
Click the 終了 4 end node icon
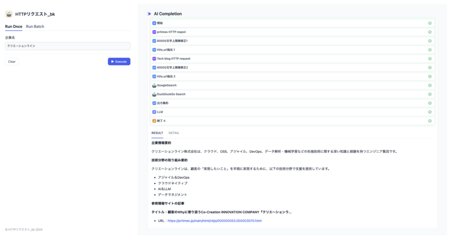(x=154, y=121)
